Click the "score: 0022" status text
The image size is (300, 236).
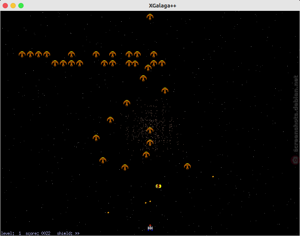coord(38,233)
